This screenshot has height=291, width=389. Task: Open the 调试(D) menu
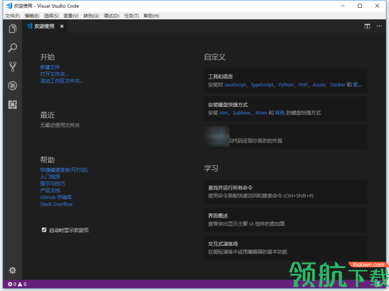111,16
